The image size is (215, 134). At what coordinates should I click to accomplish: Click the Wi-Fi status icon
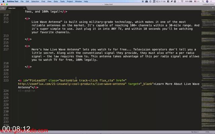[x=182, y=1]
